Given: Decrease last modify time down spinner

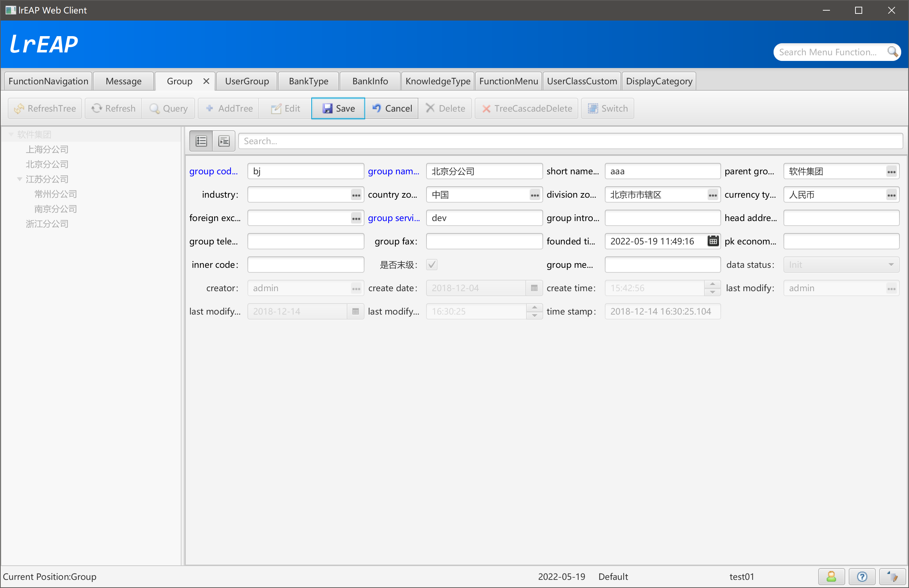Looking at the screenshot, I should click(x=534, y=315).
